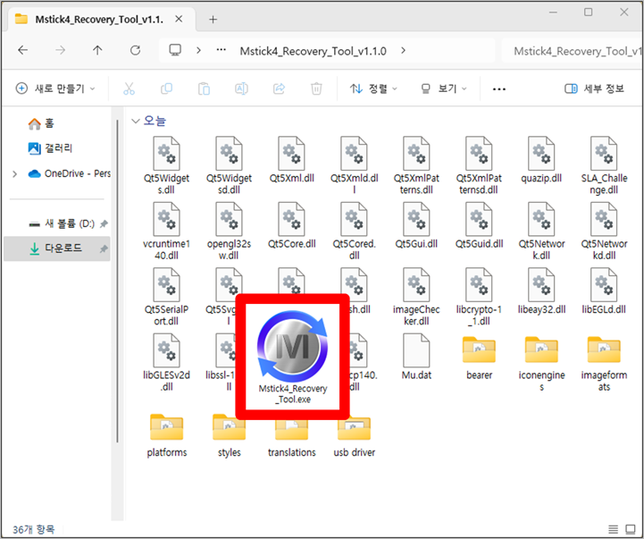Click the search box in address bar

click(572, 51)
